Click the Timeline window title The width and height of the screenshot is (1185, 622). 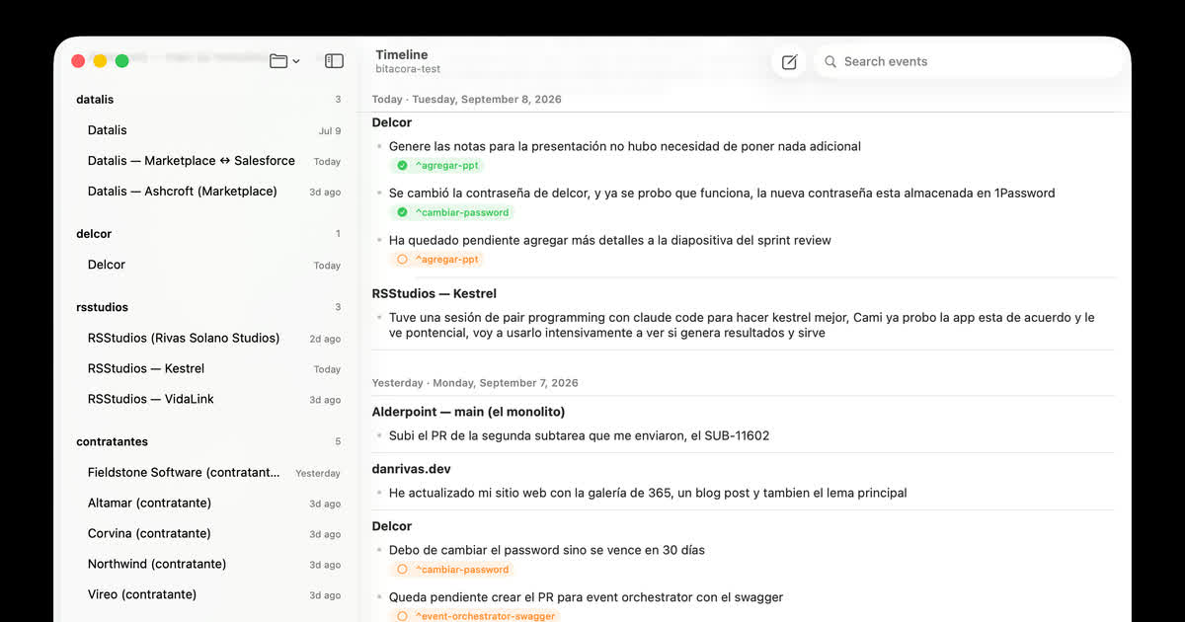(x=402, y=55)
